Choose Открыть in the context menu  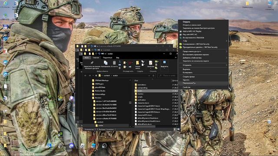coord(186,22)
